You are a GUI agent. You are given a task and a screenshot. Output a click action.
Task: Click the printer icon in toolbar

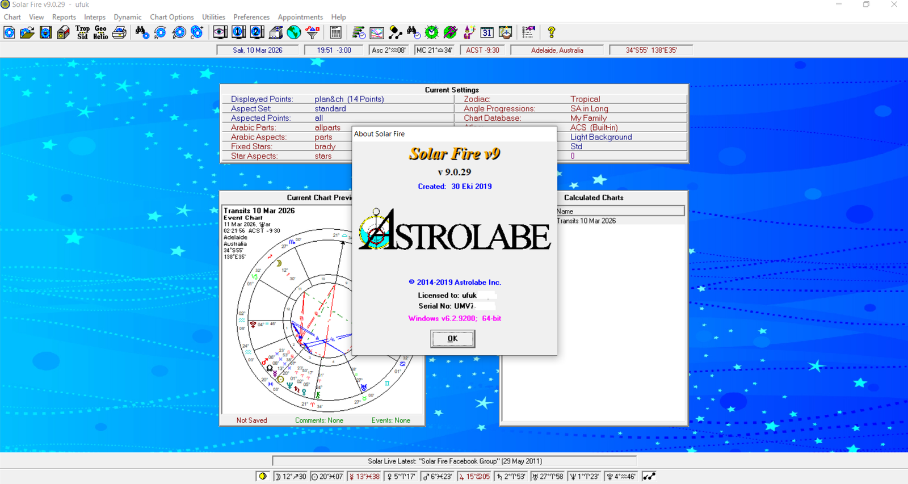click(119, 32)
